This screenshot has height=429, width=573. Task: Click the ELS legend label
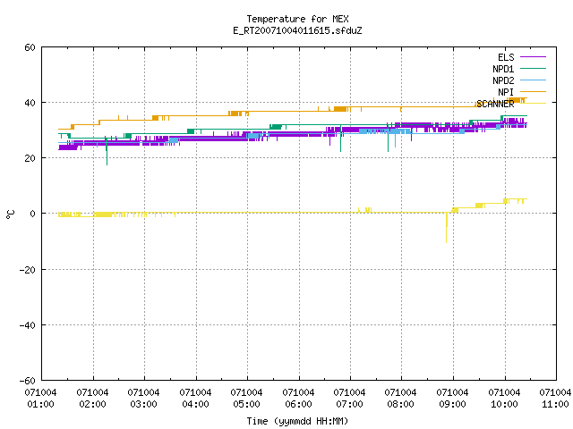506,57
